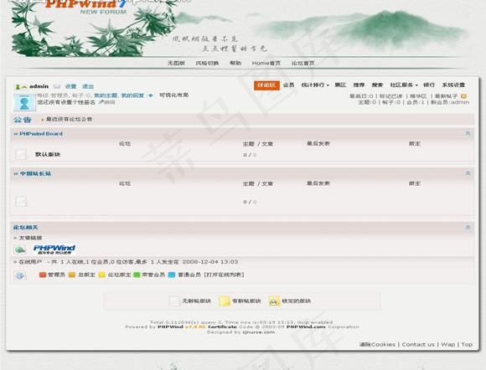Open the 最新帖子 link
This screenshot has height=370, width=486.
446,96
